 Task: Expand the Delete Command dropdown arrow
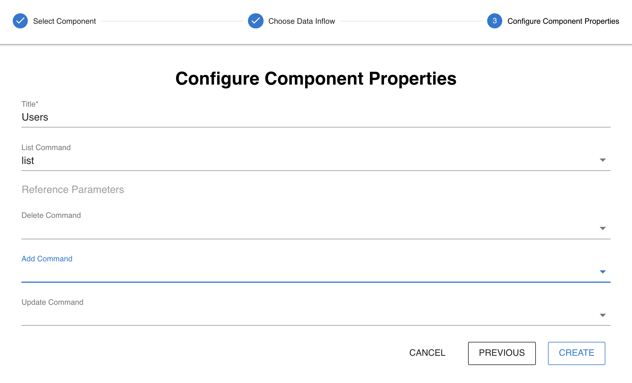pyautogui.click(x=602, y=229)
